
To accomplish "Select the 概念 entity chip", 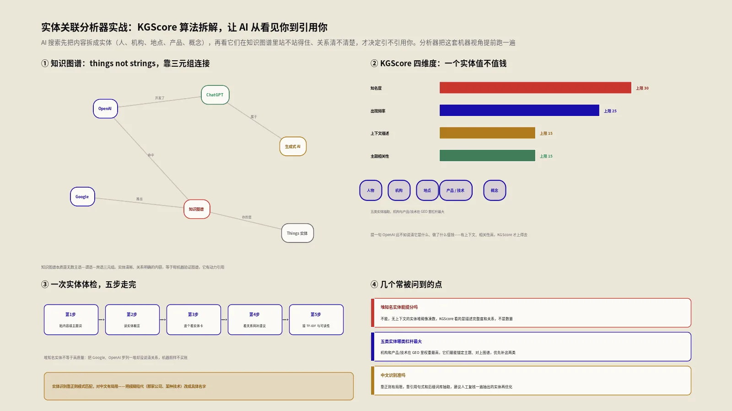I will [495, 190].
